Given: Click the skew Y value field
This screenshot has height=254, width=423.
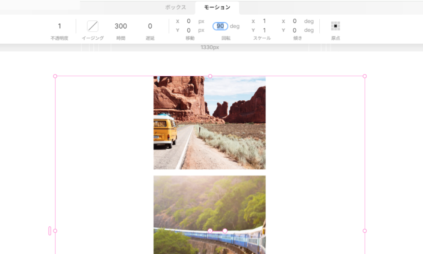Looking at the screenshot, I should [x=294, y=30].
